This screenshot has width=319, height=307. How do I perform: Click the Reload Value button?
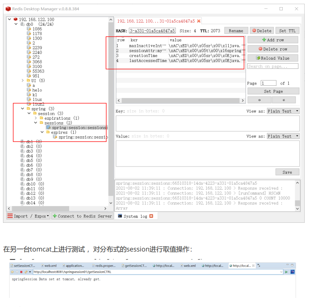click(x=273, y=58)
